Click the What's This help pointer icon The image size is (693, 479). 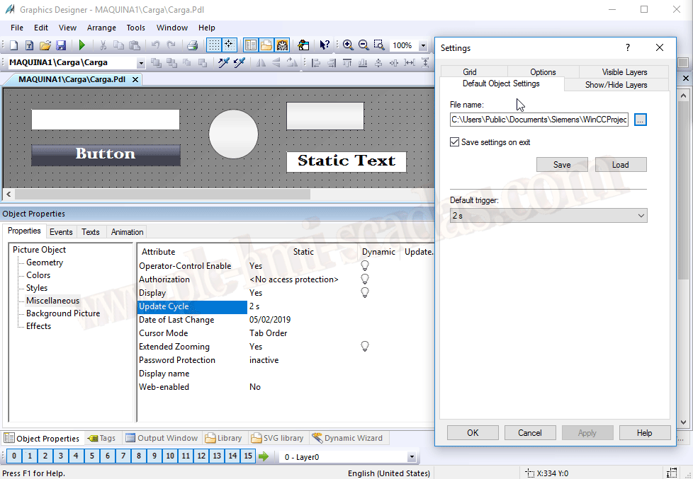[x=325, y=45]
